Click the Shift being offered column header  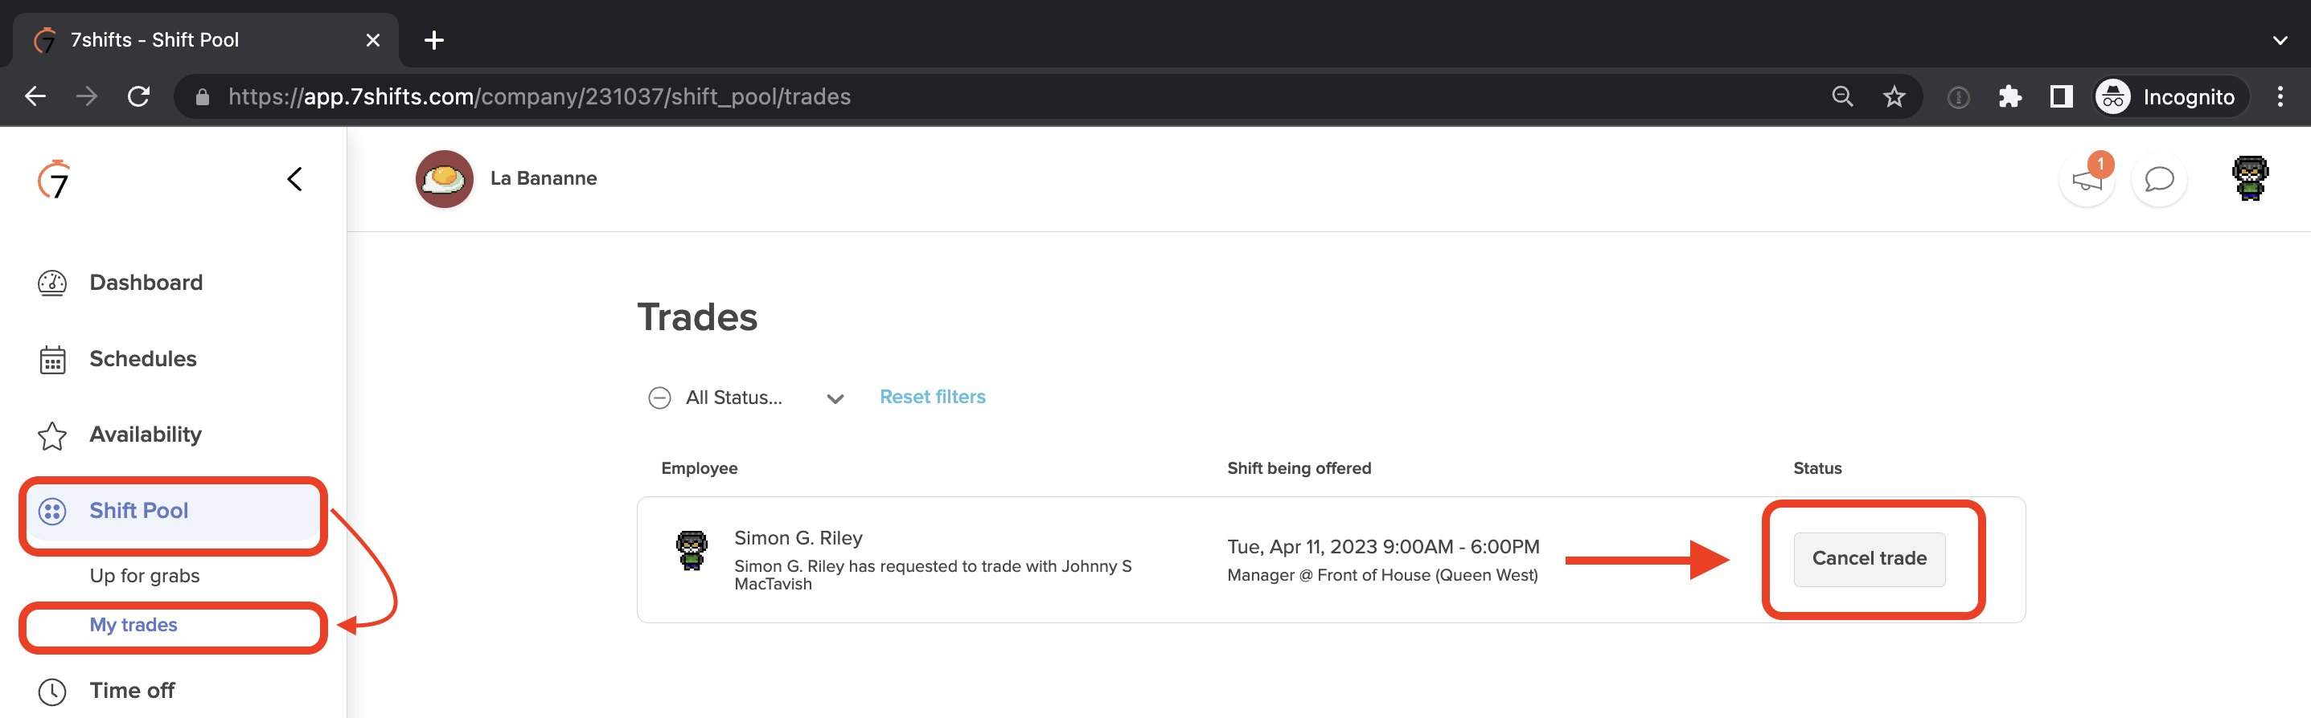point(1298,469)
